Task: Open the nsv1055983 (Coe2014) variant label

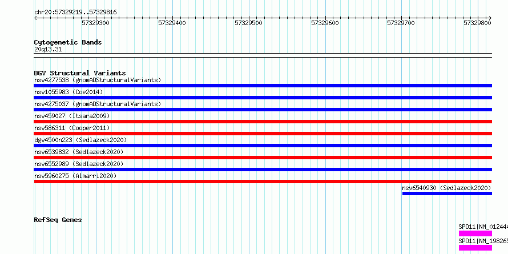Action: pos(68,92)
